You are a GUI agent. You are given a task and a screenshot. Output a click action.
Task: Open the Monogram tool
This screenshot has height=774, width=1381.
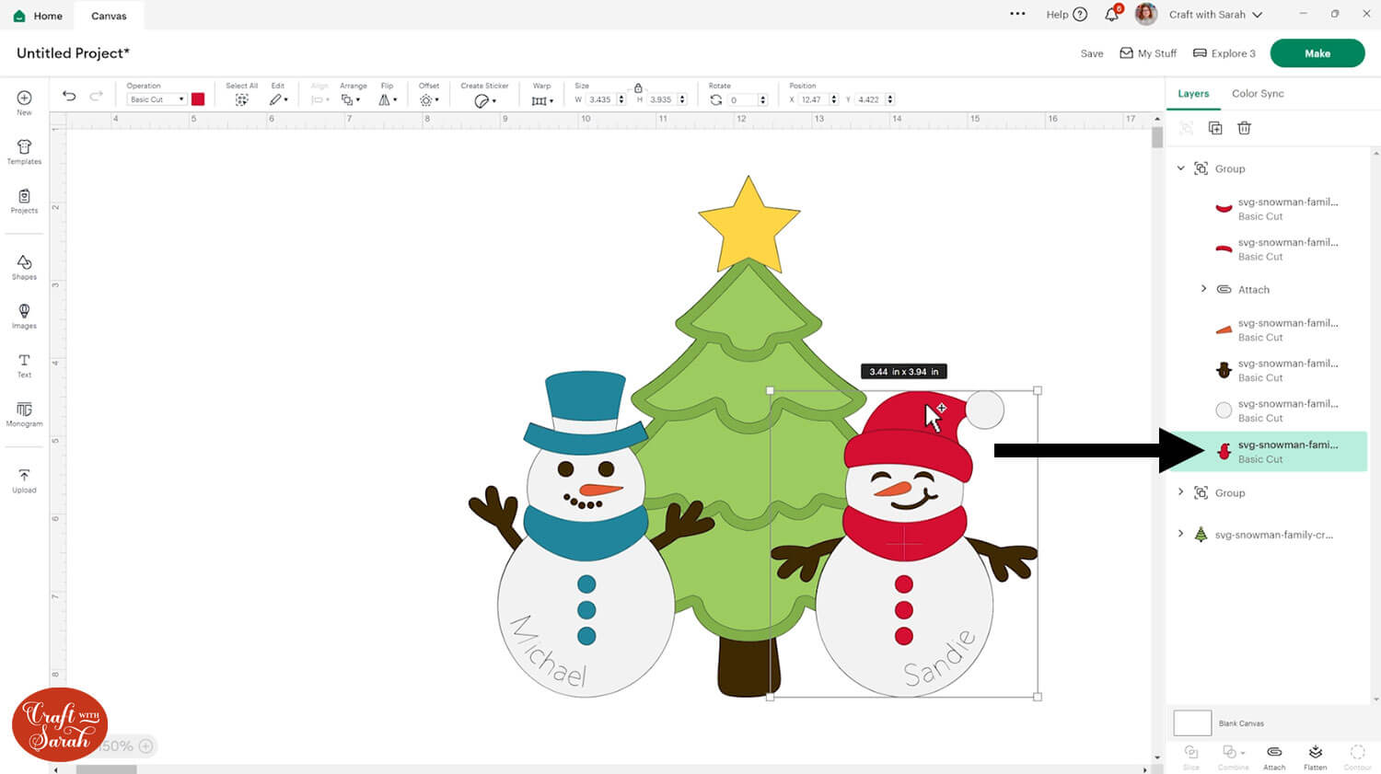tap(24, 413)
